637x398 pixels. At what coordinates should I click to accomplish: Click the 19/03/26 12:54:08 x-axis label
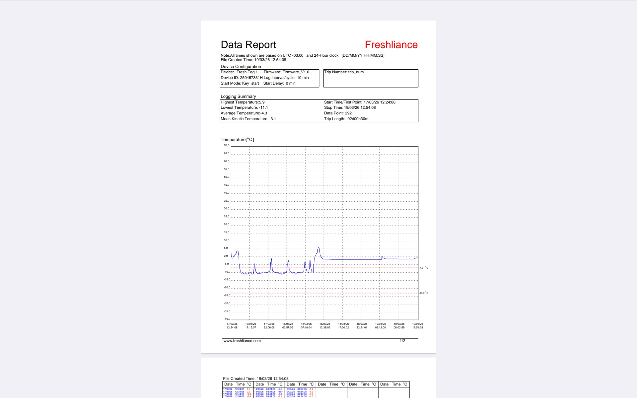click(417, 326)
